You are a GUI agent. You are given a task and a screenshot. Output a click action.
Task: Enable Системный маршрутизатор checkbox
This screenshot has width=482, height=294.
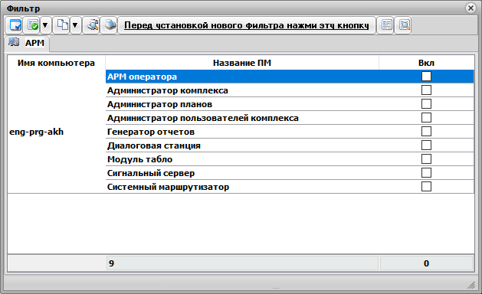click(426, 187)
